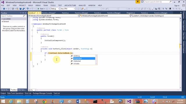Click the feedback speech bubble icon
This screenshot has height=104, width=186.
tap(142, 2)
